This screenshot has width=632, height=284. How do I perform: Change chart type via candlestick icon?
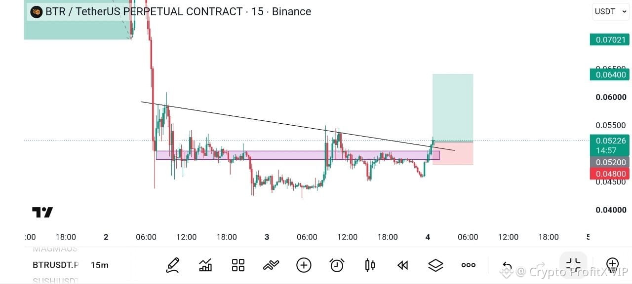[370, 265]
